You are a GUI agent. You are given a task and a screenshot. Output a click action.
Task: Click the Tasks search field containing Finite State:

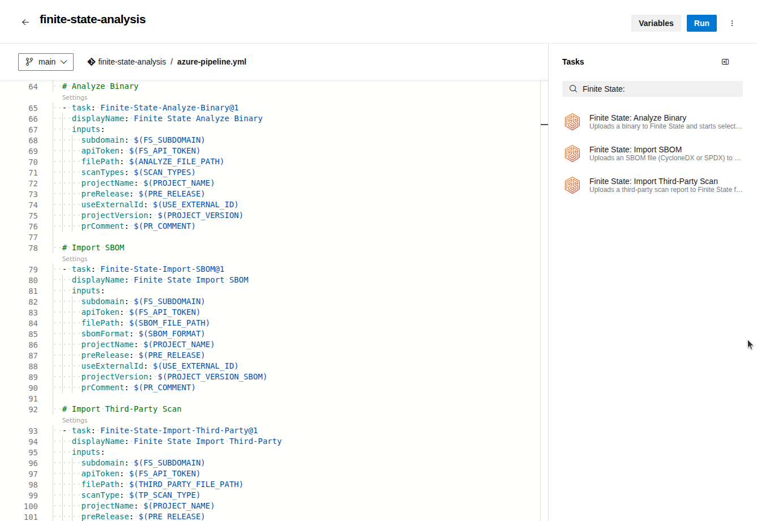point(652,89)
